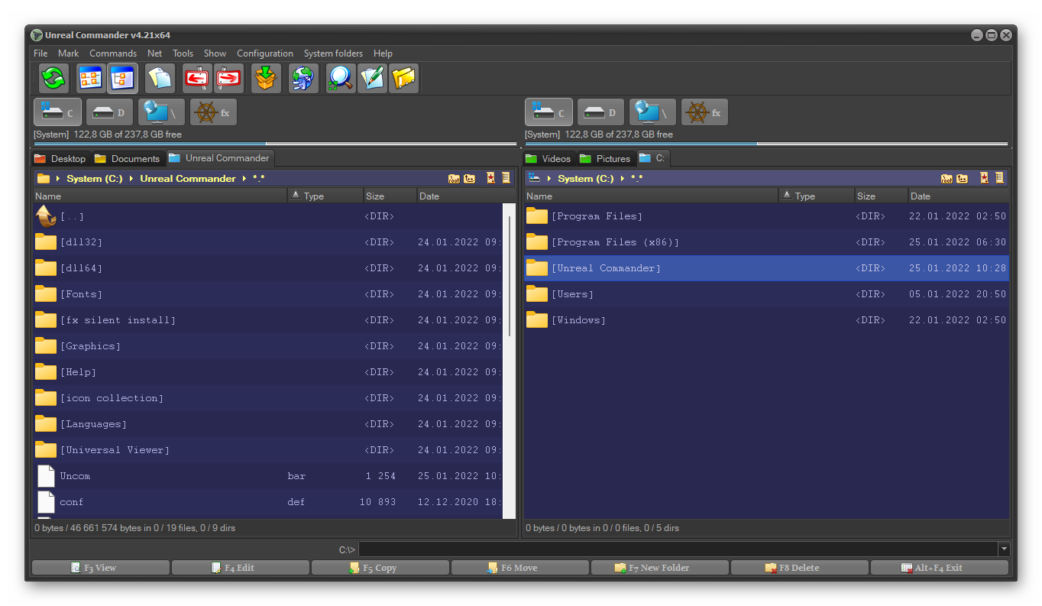This screenshot has width=1042, height=606.
Task: Open fx ship-wheel drive in right panel
Action: click(x=704, y=112)
